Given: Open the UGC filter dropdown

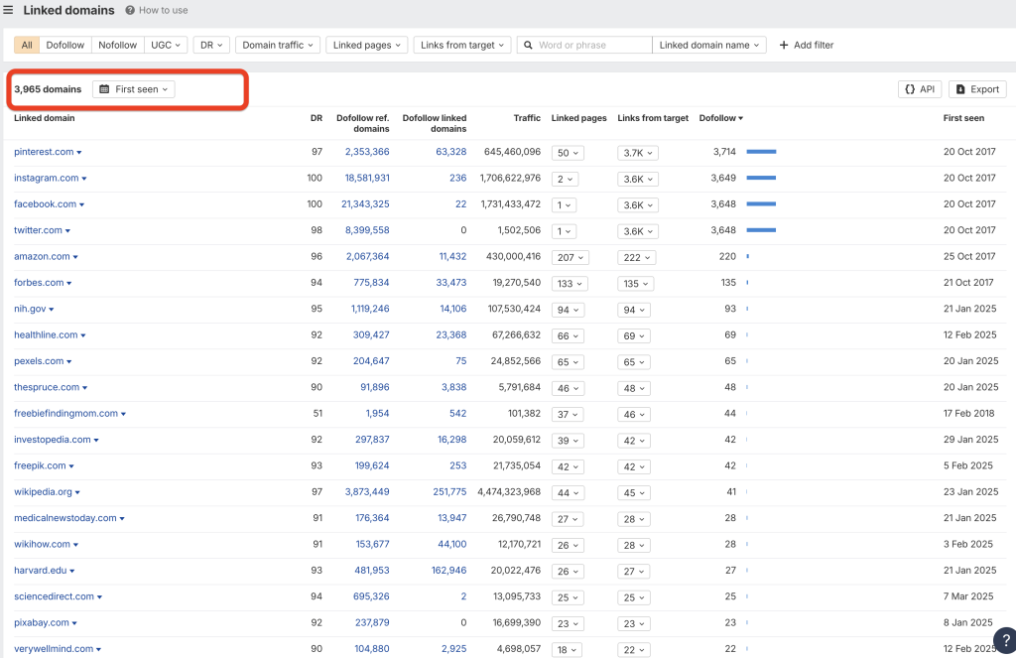Looking at the screenshot, I should (166, 46).
